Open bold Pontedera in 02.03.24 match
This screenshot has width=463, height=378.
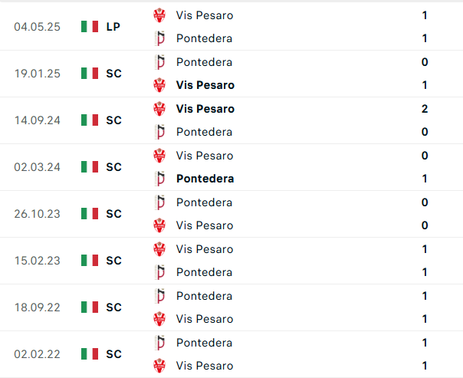click(205, 179)
